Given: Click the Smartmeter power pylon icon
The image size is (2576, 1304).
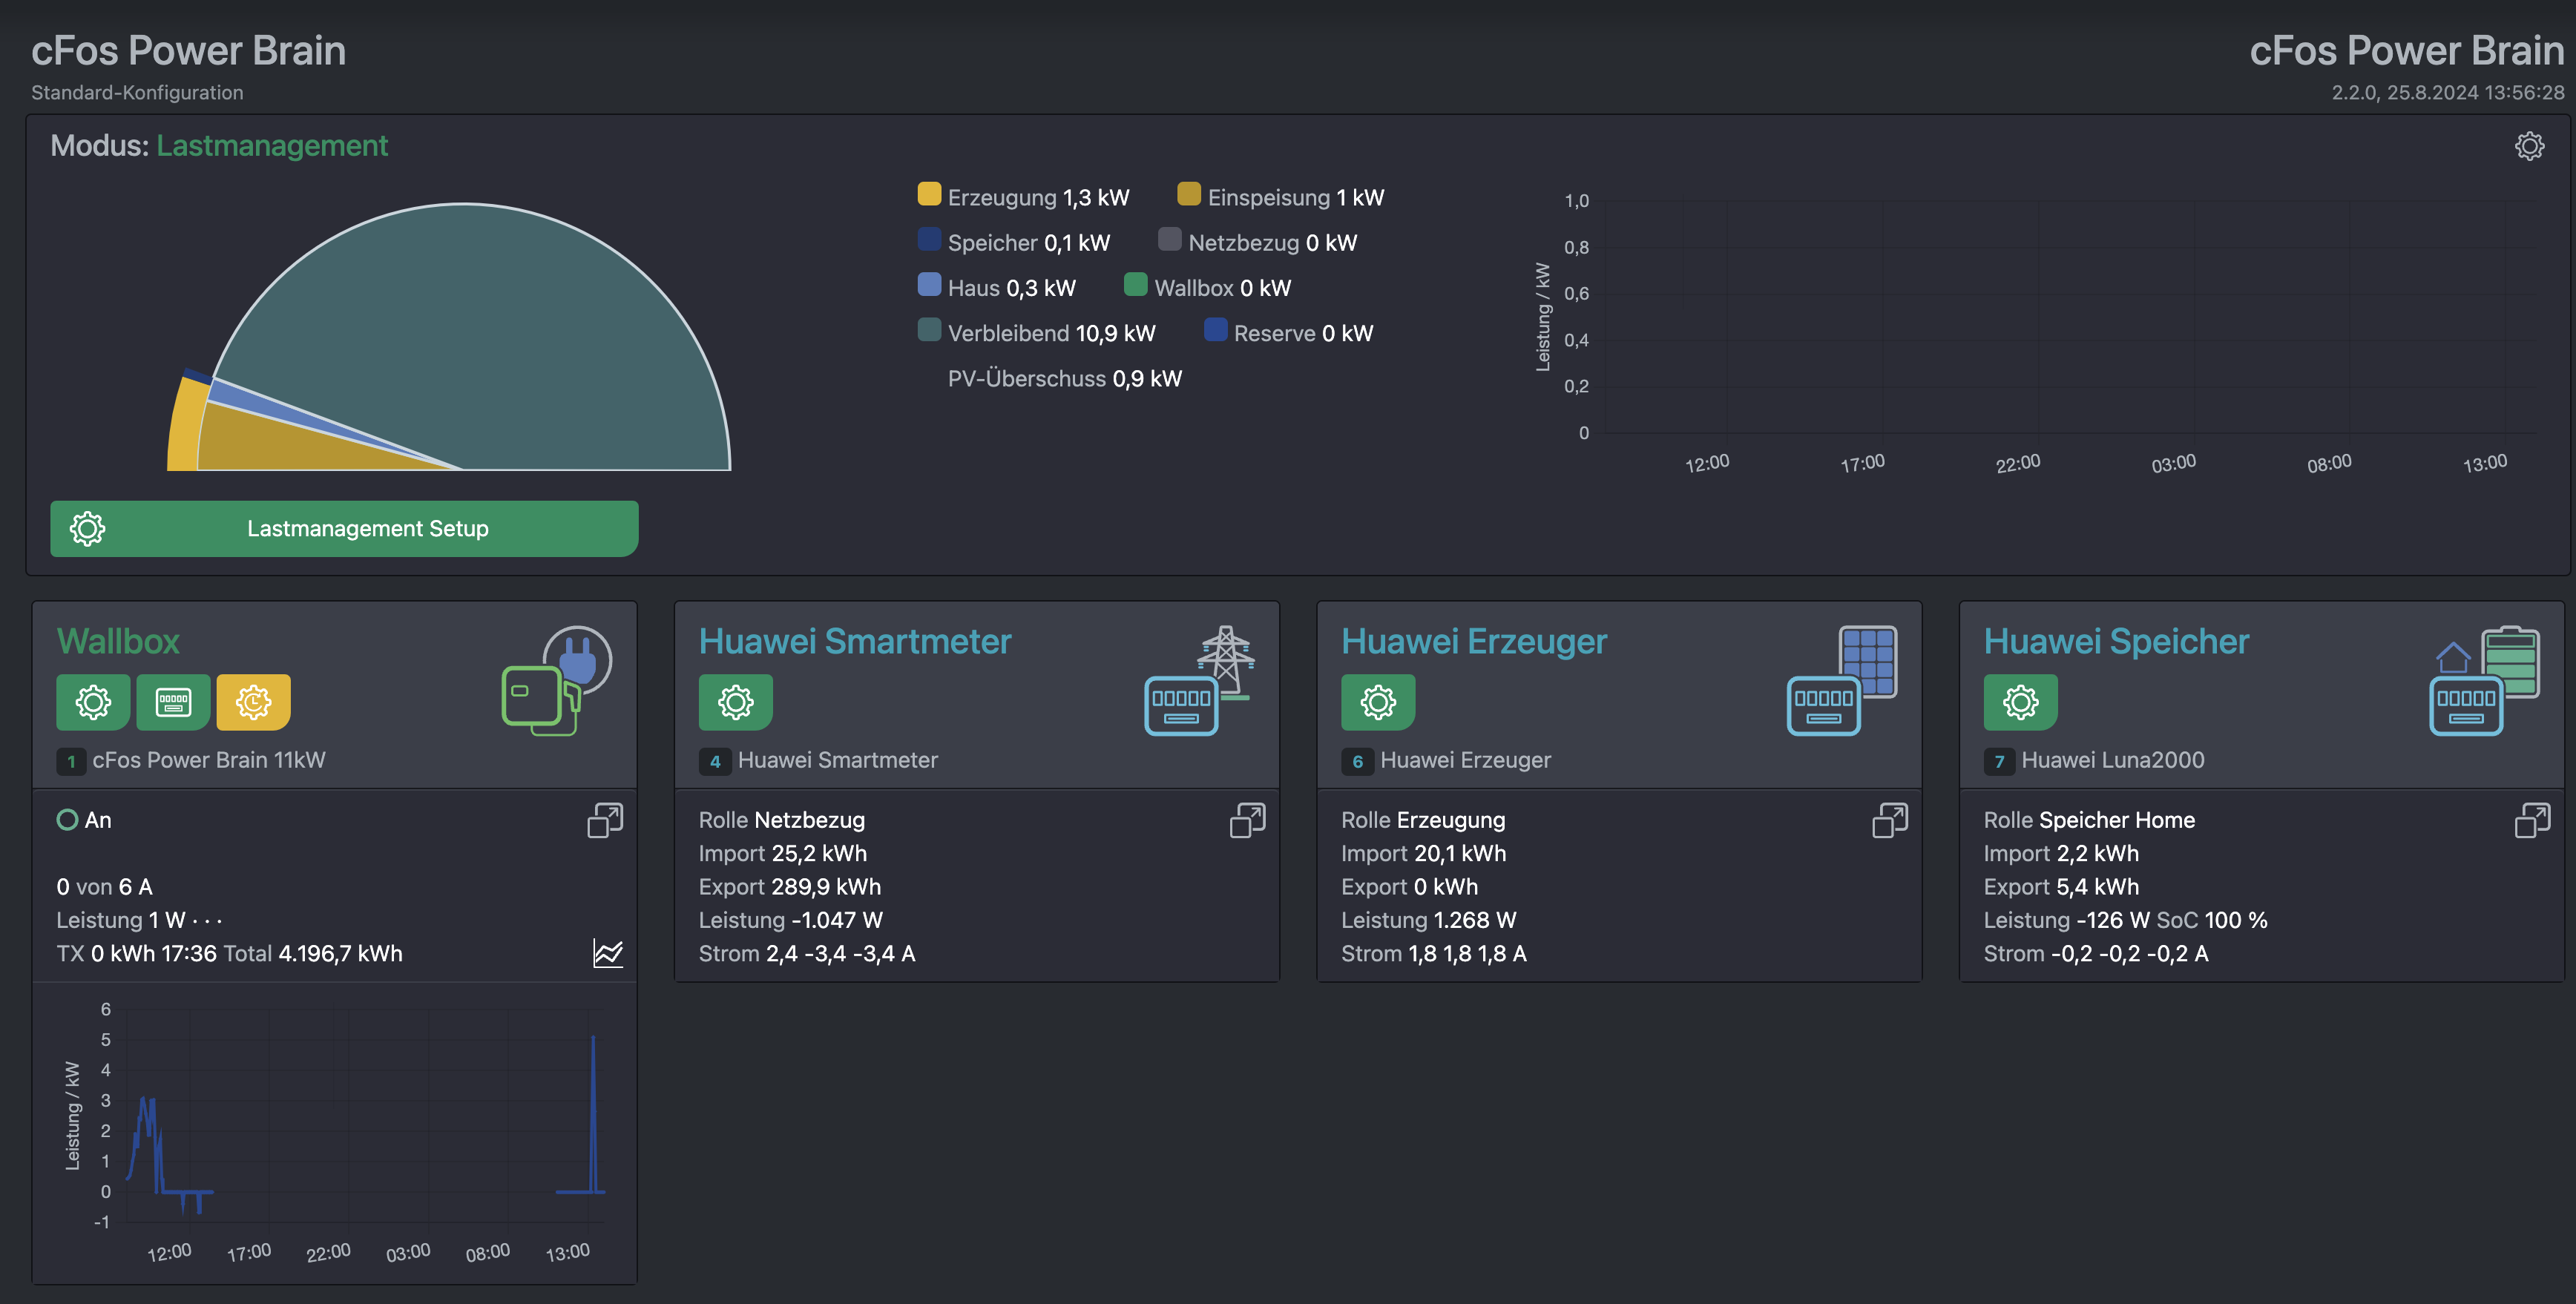Looking at the screenshot, I should [x=1199, y=680].
